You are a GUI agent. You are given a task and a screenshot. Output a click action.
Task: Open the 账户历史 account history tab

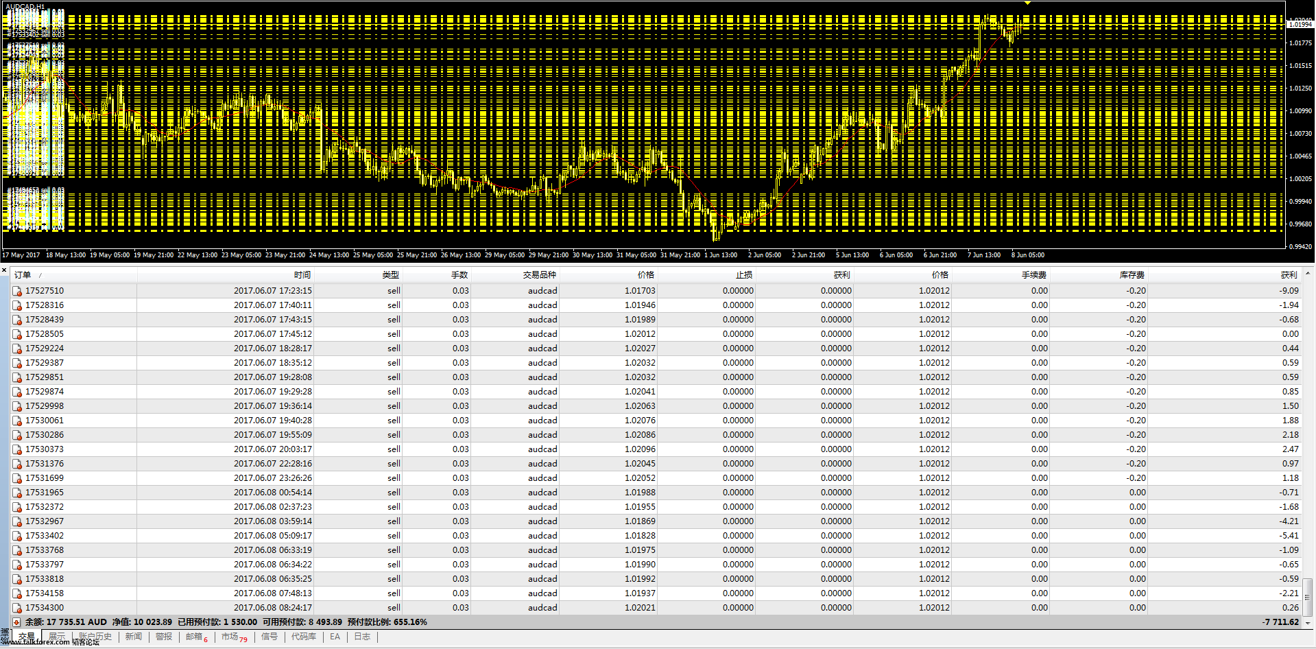click(x=95, y=637)
